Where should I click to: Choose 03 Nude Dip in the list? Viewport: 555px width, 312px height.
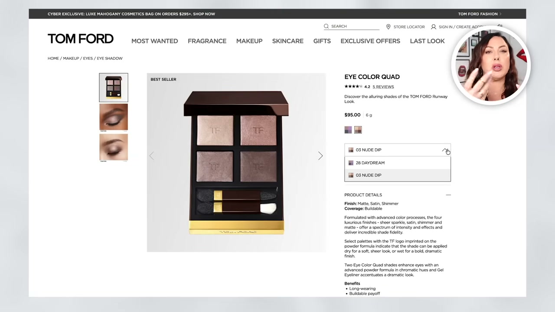[398, 175]
